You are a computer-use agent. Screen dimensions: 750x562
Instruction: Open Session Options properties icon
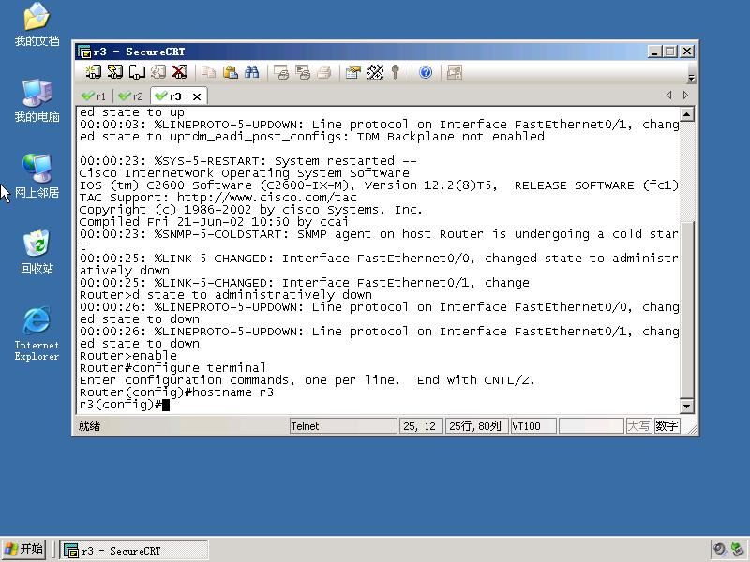click(353, 72)
